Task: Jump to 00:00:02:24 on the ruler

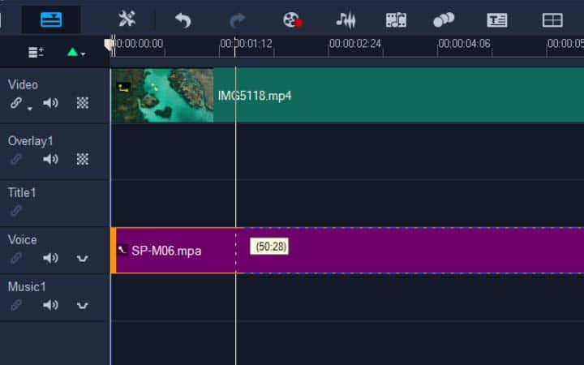Action: pos(355,44)
